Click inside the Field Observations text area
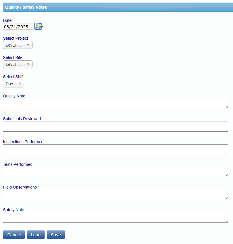The image size is (233, 244). tap(115, 195)
